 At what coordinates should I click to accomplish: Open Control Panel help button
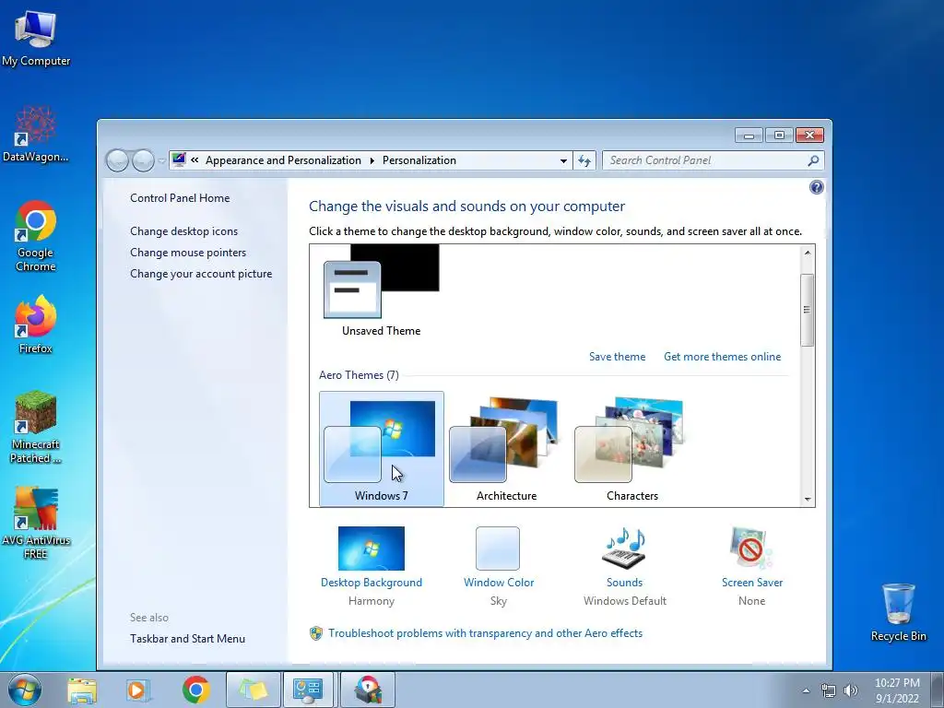pos(817,187)
